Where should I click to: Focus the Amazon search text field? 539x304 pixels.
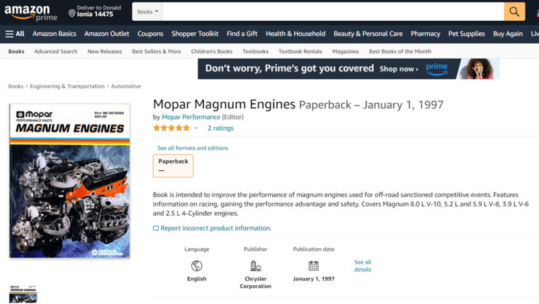click(x=334, y=11)
